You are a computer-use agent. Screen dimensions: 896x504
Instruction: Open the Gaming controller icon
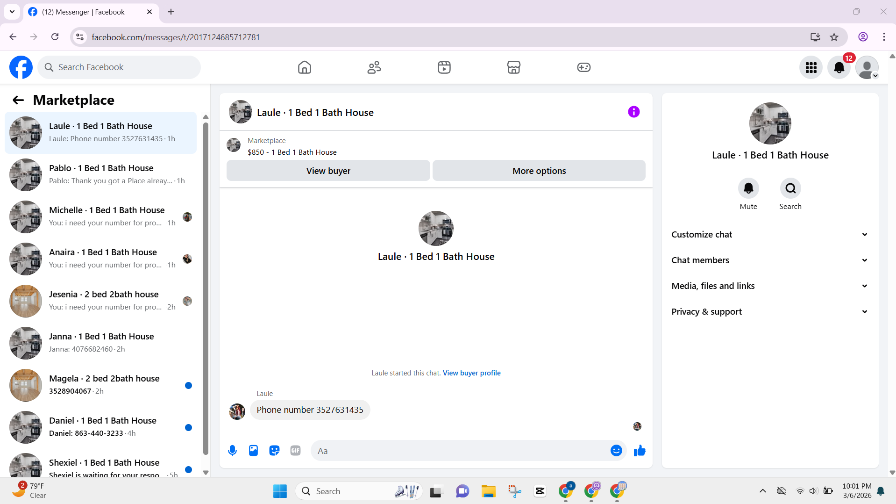tap(584, 67)
